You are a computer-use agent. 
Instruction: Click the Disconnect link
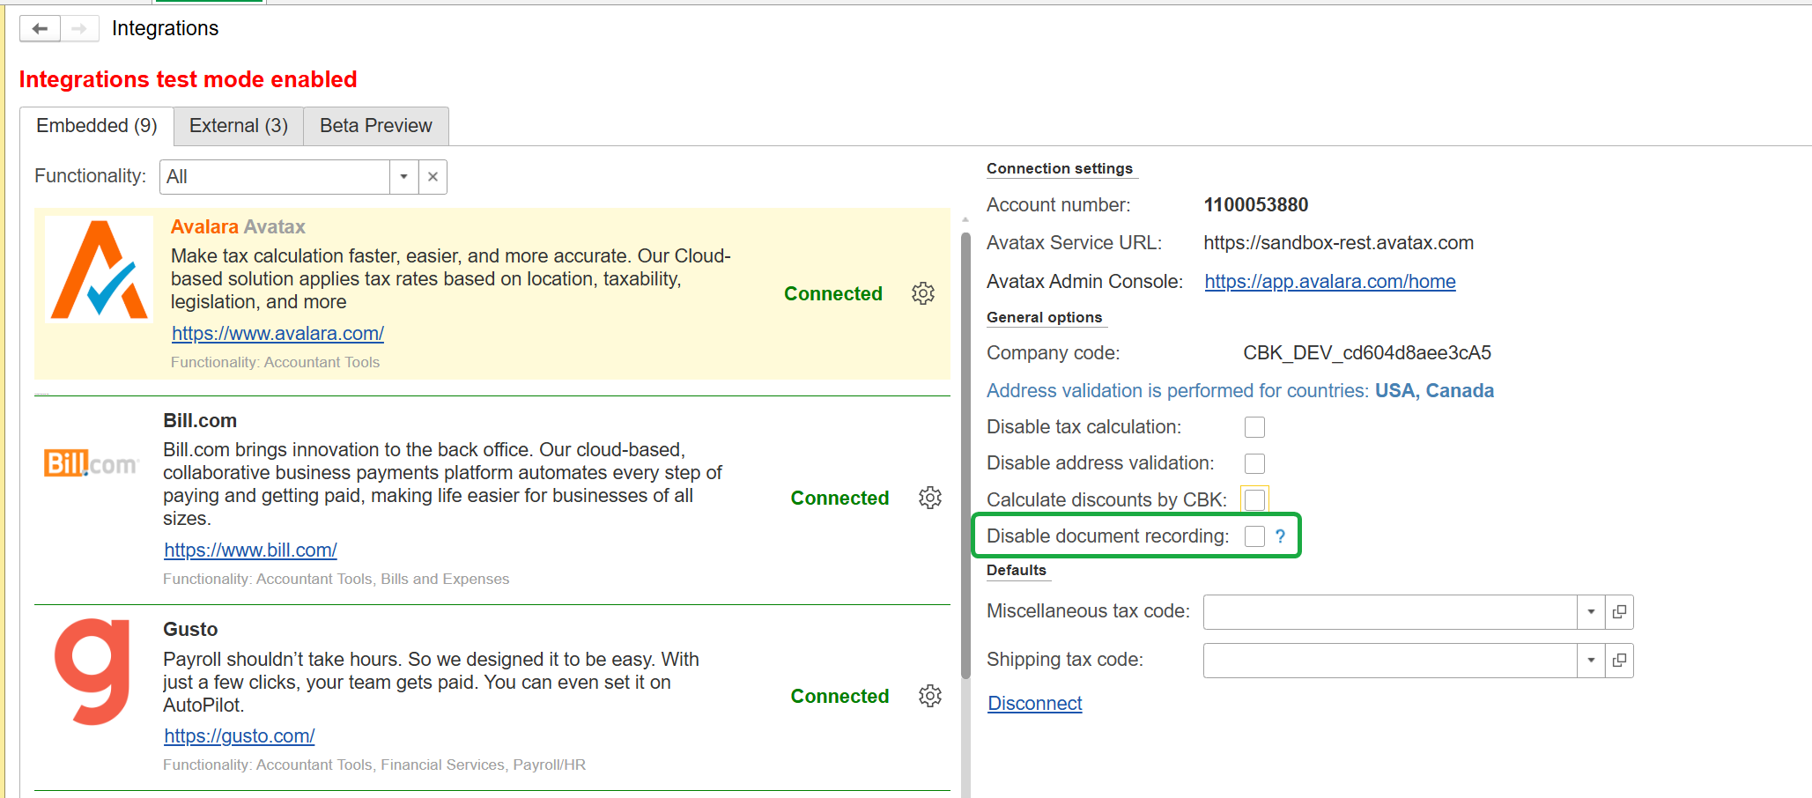click(x=1034, y=703)
